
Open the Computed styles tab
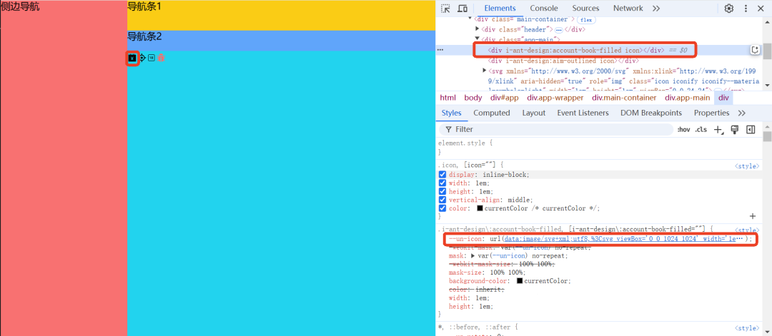point(491,113)
